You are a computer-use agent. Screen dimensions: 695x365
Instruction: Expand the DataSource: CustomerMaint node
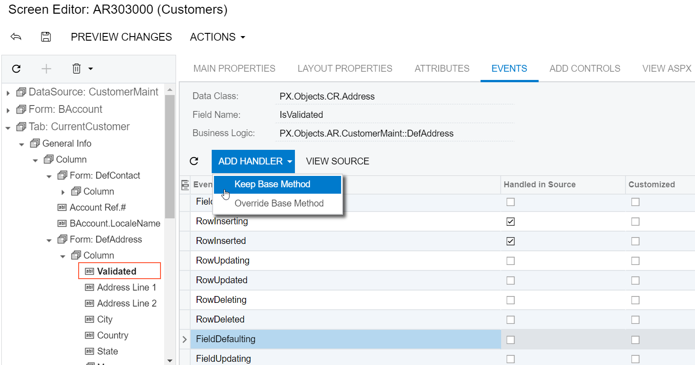point(8,93)
